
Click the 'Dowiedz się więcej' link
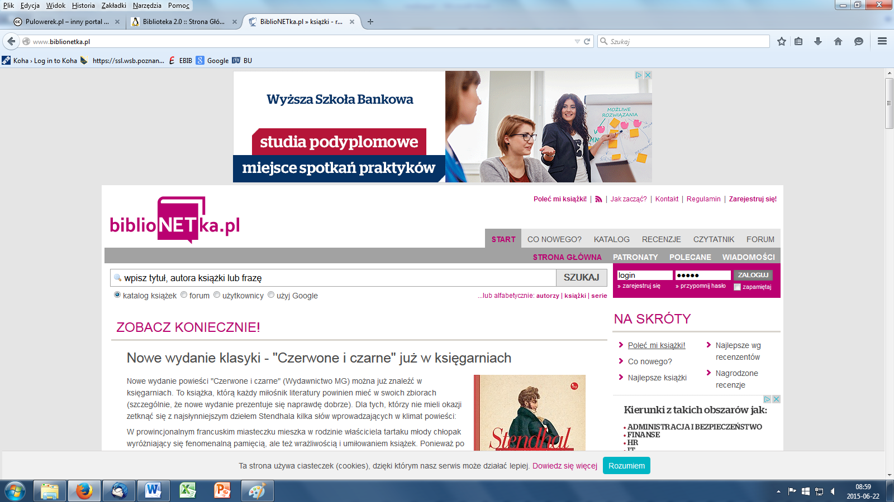point(565,466)
